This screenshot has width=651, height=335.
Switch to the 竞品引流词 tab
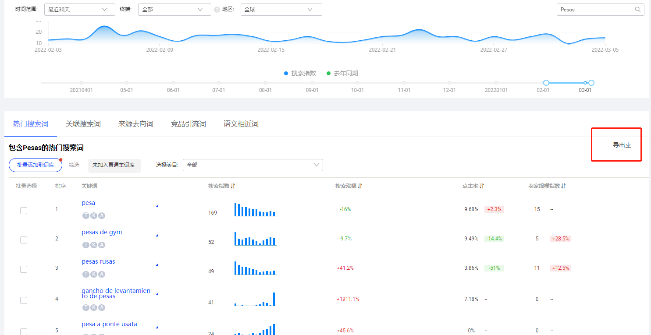[189, 124]
